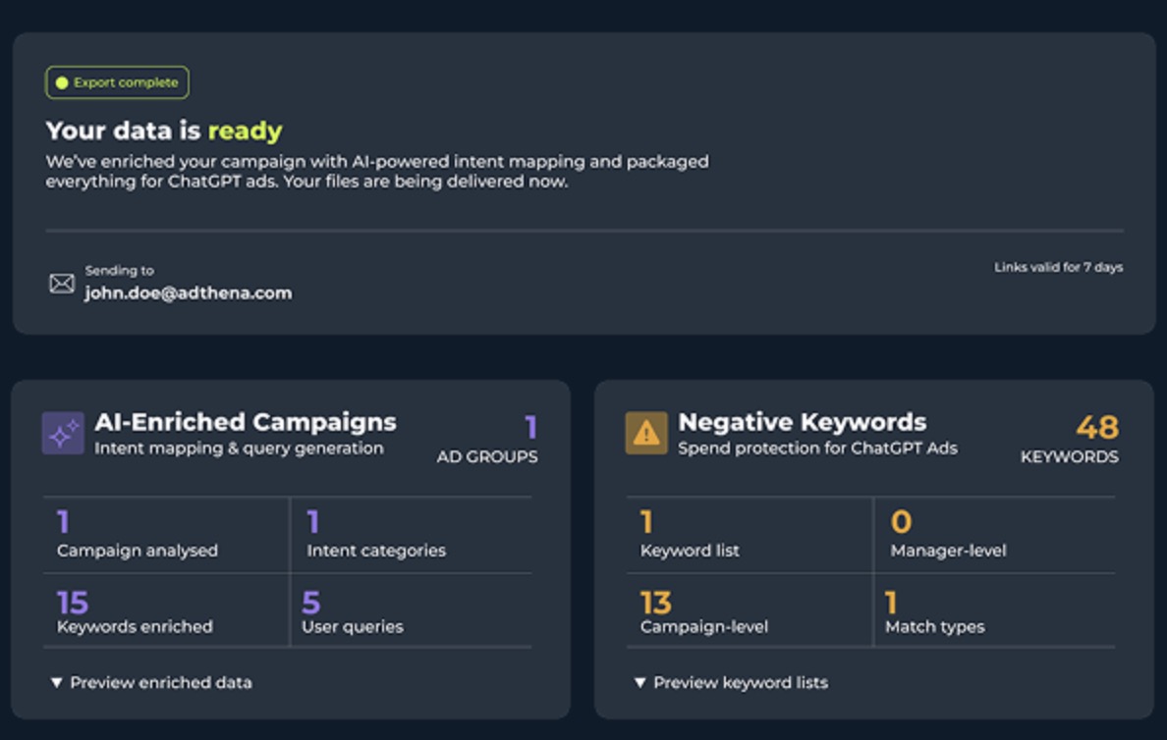Image resolution: width=1167 pixels, height=740 pixels.
Task: Expand Preview keyword lists
Action: click(x=731, y=682)
